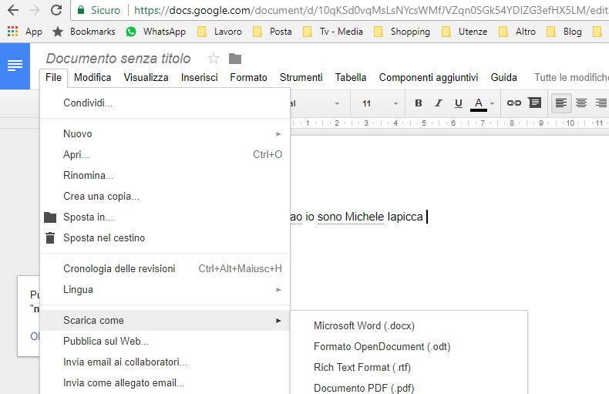609x394 pixels.
Task: Open the Posta bookmarks folder
Action: (x=272, y=32)
